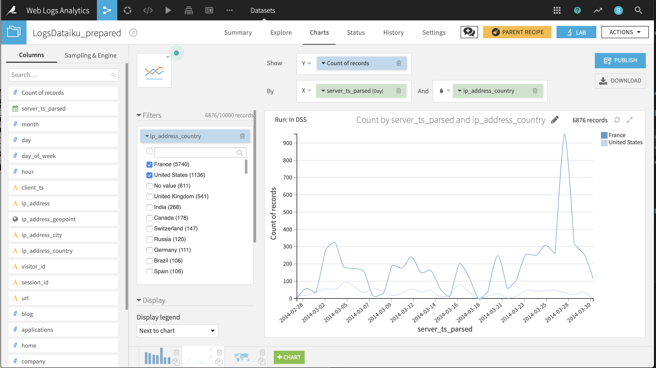Image resolution: width=656 pixels, height=368 pixels.
Task: Click the filter values search box
Action: (x=200, y=152)
